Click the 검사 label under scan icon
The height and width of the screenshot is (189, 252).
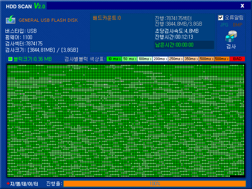(231, 47)
